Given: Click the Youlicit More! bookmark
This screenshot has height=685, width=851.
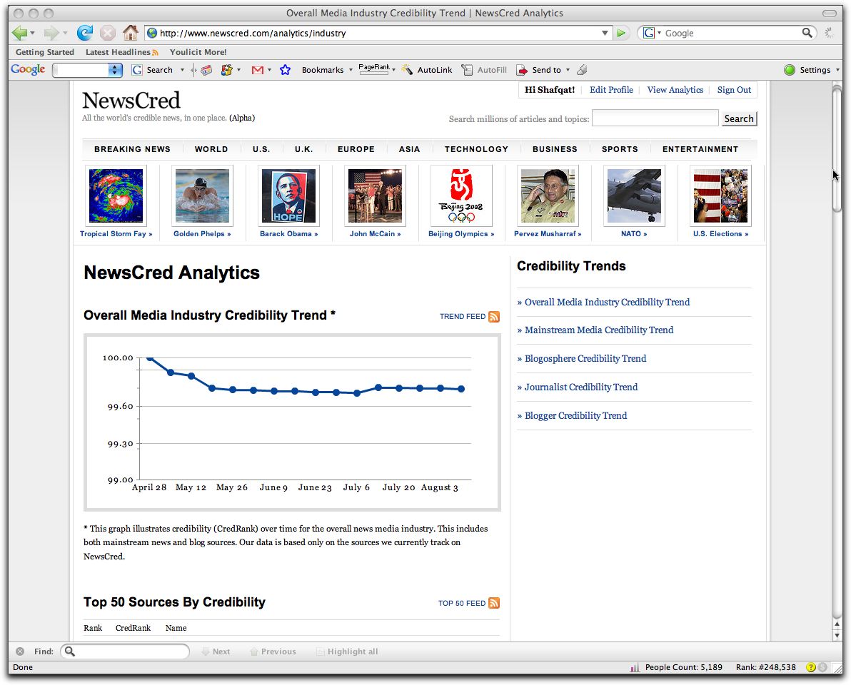Looking at the screenshot, I should (198, 52).
